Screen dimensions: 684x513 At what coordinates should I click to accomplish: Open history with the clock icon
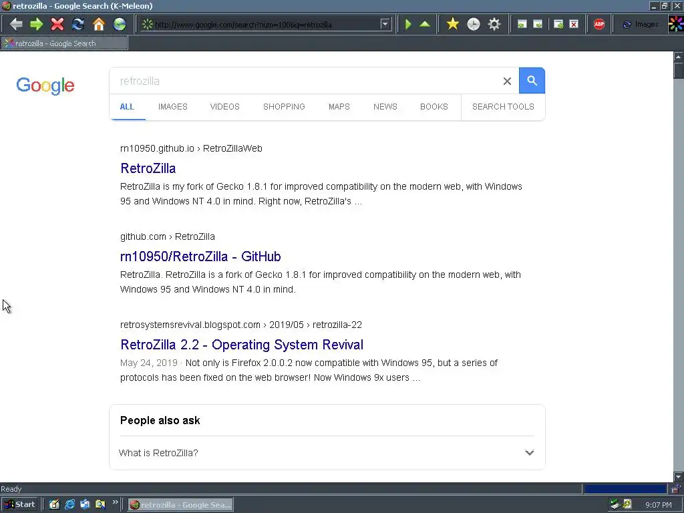click(x=474, y=24)
